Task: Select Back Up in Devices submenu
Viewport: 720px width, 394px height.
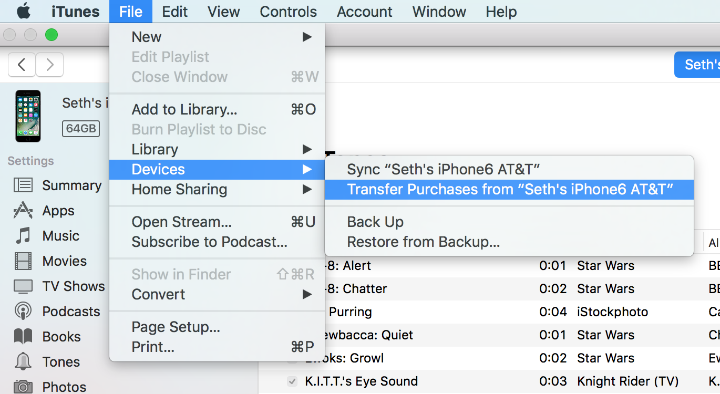Action: pyautogui.click(x=375, y=222)
